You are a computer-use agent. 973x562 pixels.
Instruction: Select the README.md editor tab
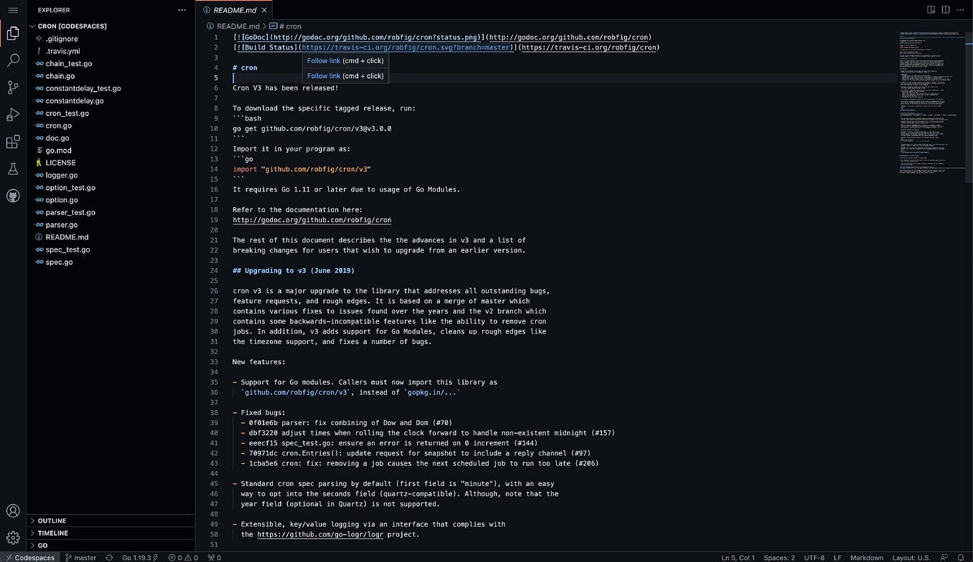[234, 10]
